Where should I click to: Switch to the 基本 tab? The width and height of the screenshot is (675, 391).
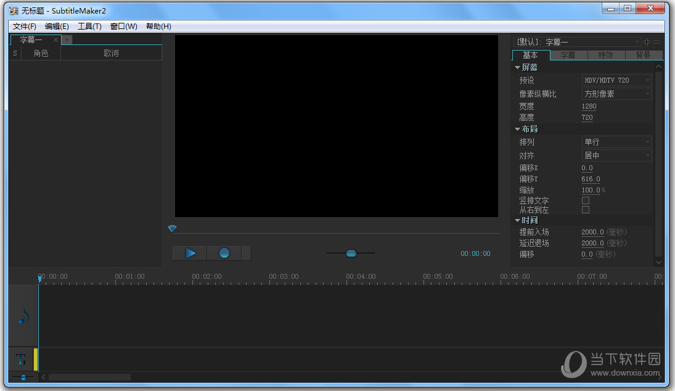(531, 55)
